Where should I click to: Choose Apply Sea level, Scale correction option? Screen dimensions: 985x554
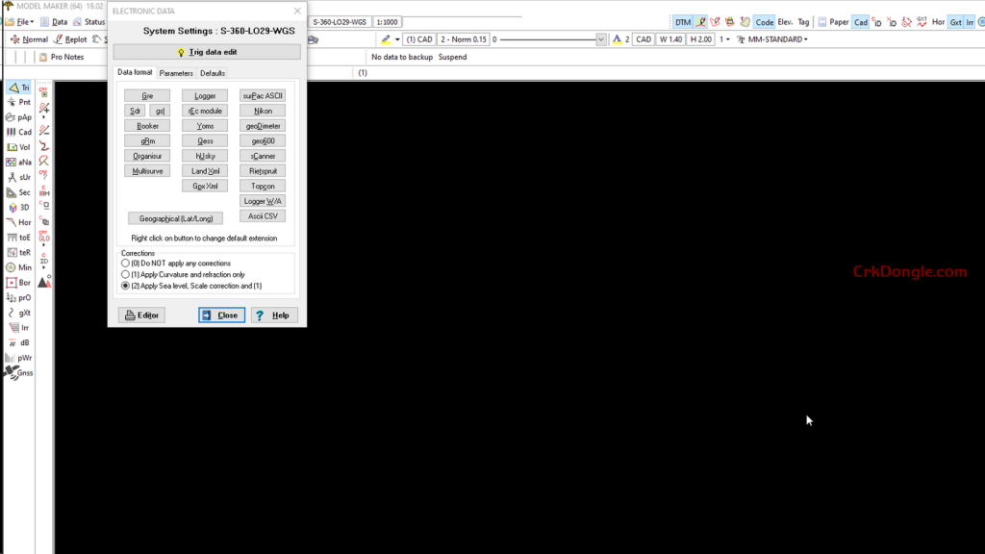125,286
